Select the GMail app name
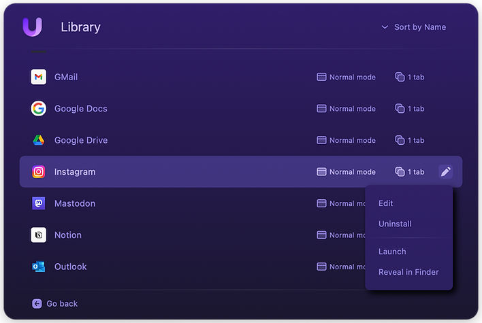The width and height of the screenshot is (482, 323). click(66, 77)
